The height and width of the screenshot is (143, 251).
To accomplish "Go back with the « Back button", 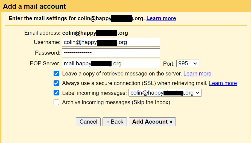I will click(x=115, y=122).
